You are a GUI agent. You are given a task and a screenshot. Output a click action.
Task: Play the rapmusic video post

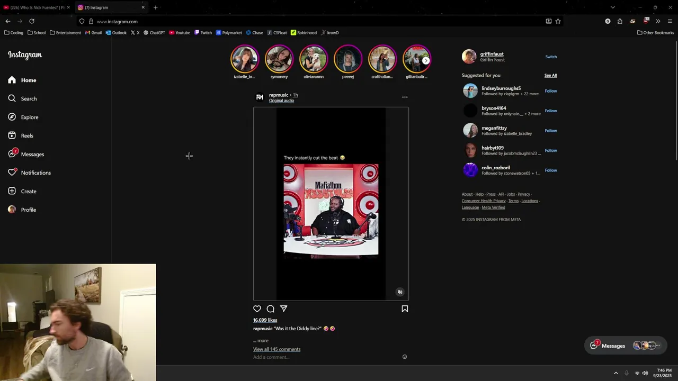[331, 204]
